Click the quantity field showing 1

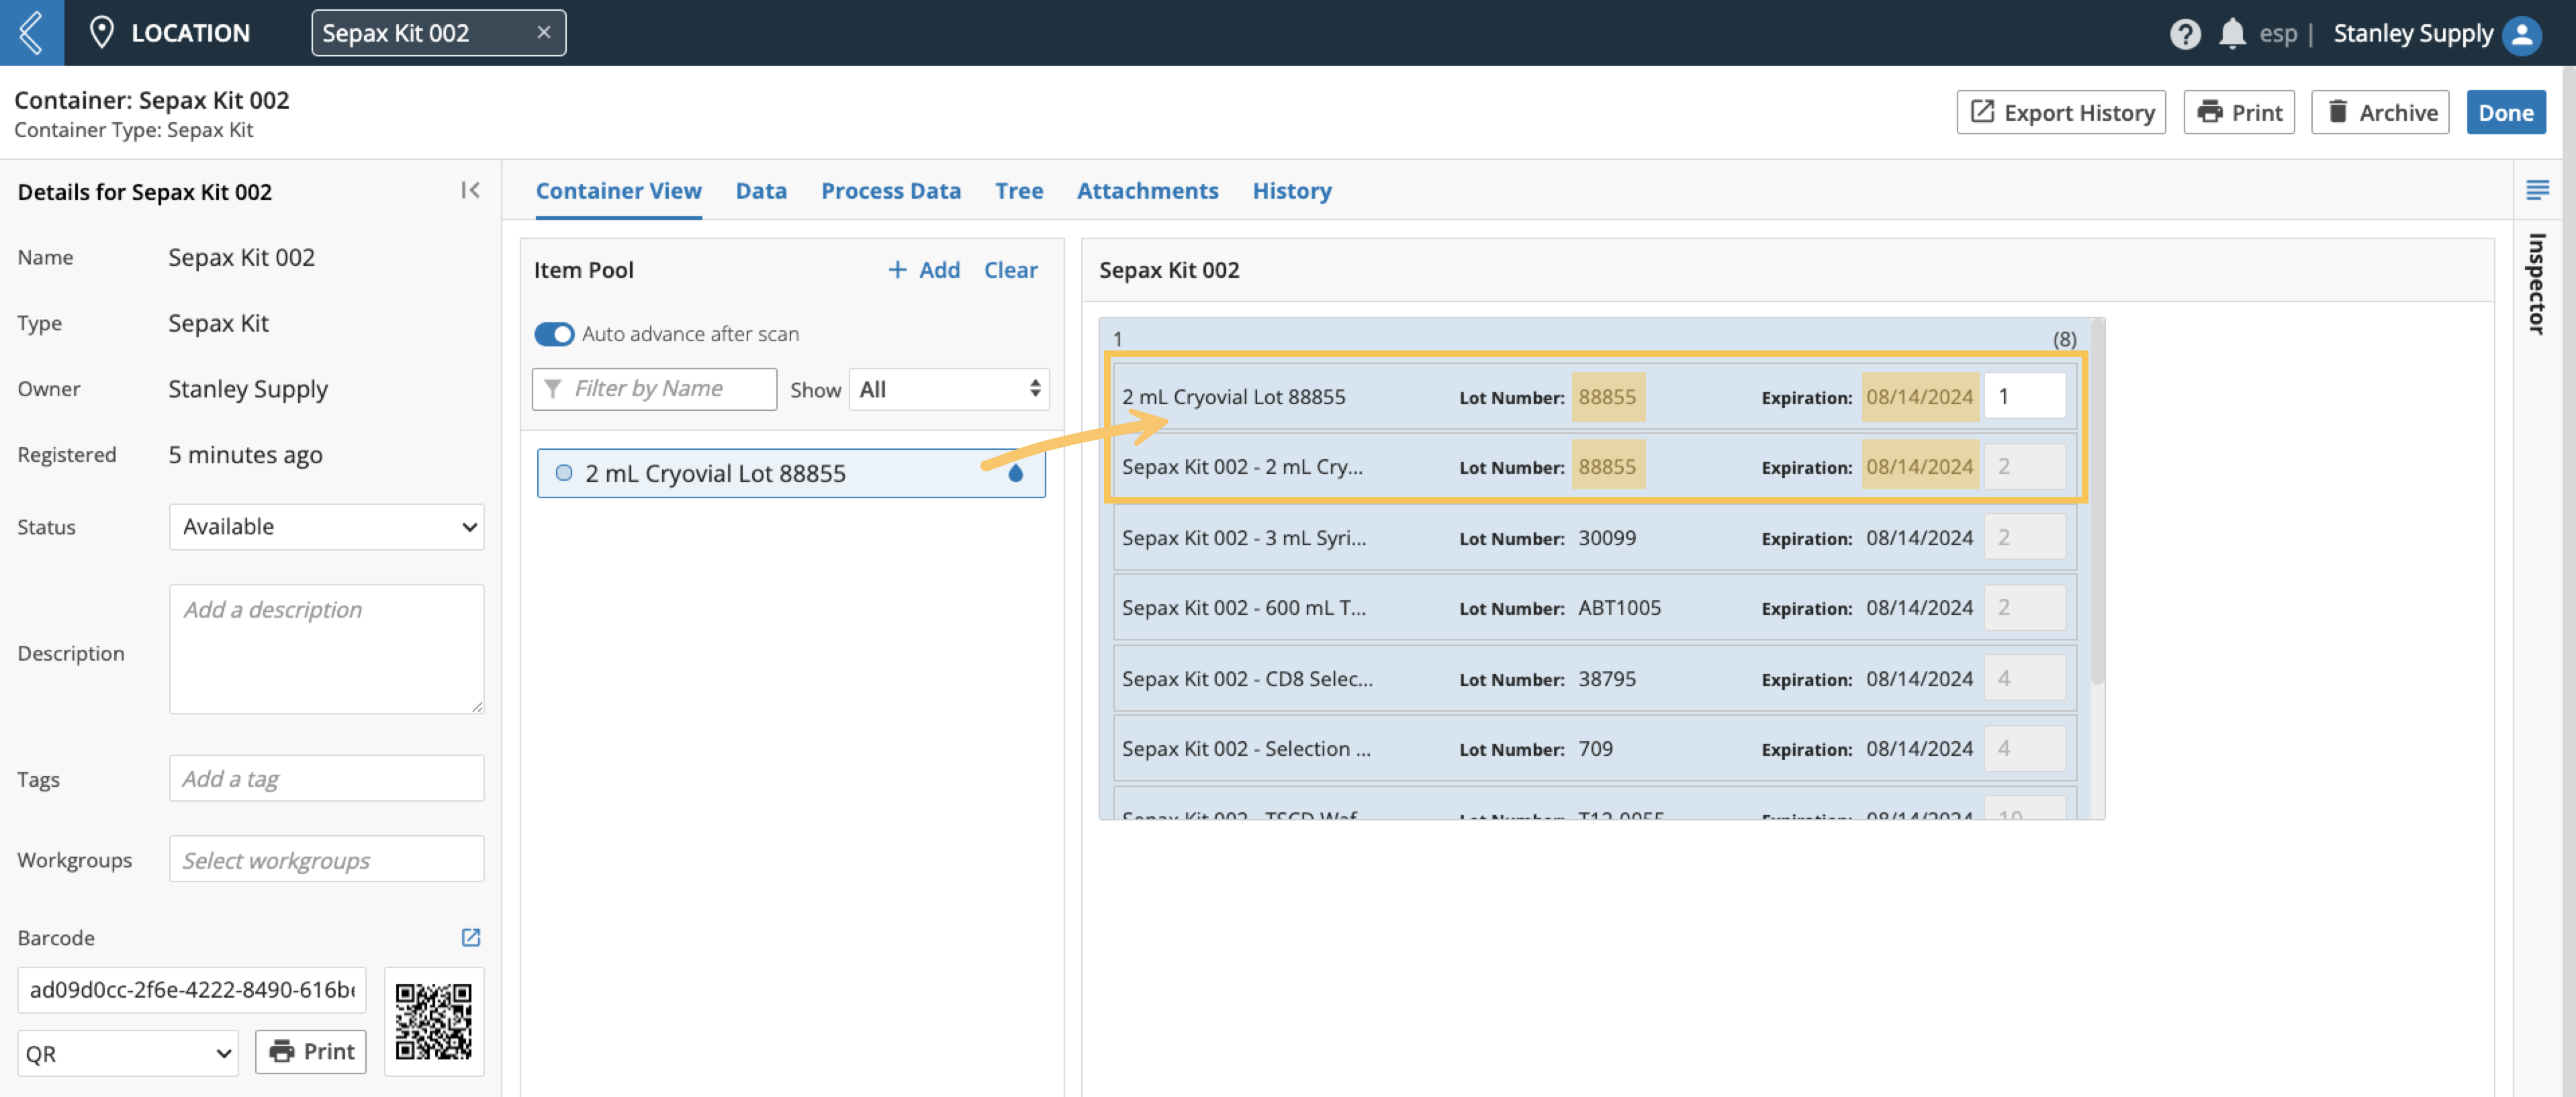point(2024,397)
